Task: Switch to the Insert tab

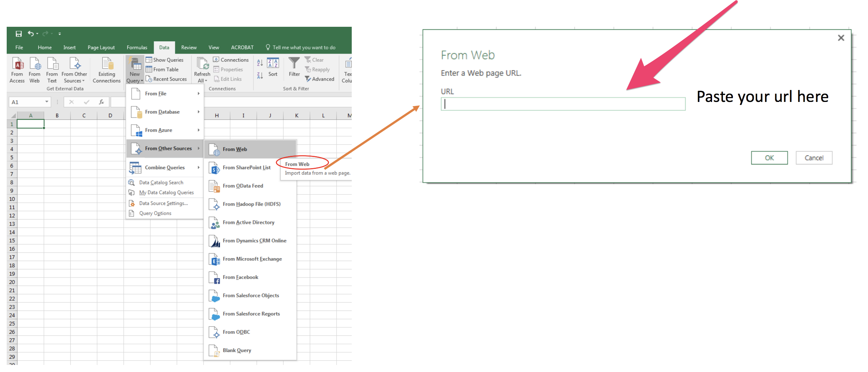Action: point(69,48)
